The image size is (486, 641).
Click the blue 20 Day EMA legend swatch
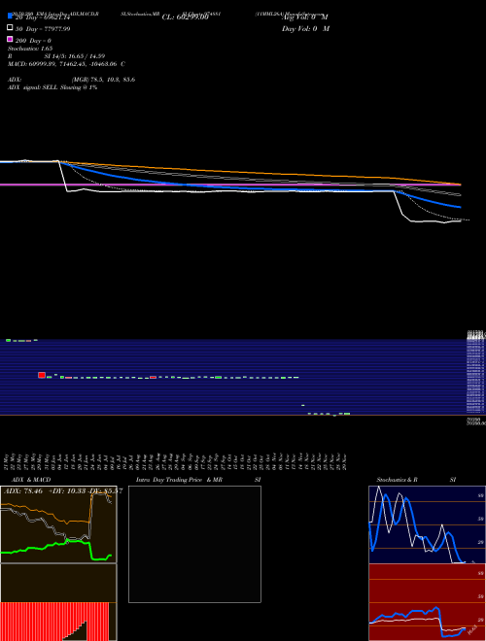coord(10,16)
